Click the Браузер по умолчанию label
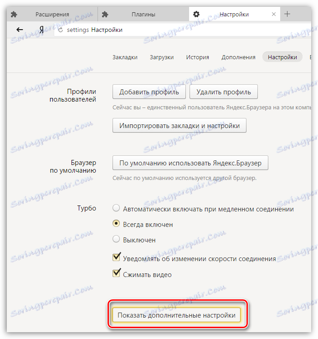 click(73, 166)
